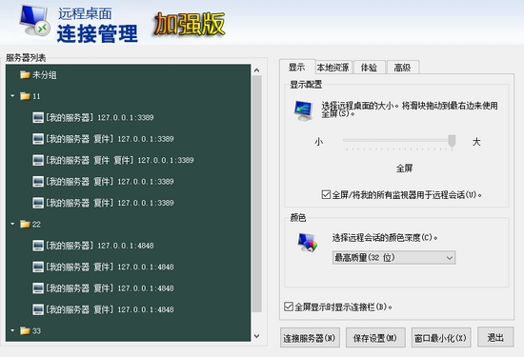Click computer icon of [我的服务器 复件 复件] row
The image size is (524, 357).
click(38, 160)
